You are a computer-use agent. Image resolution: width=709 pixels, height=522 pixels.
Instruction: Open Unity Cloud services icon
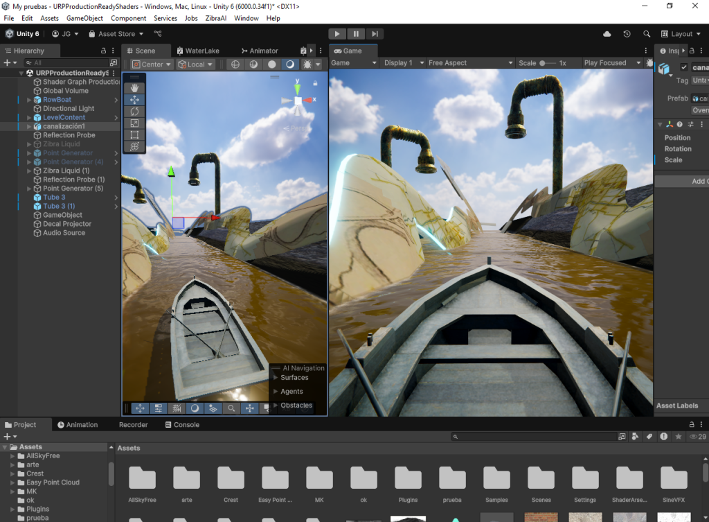click(607, 34)
